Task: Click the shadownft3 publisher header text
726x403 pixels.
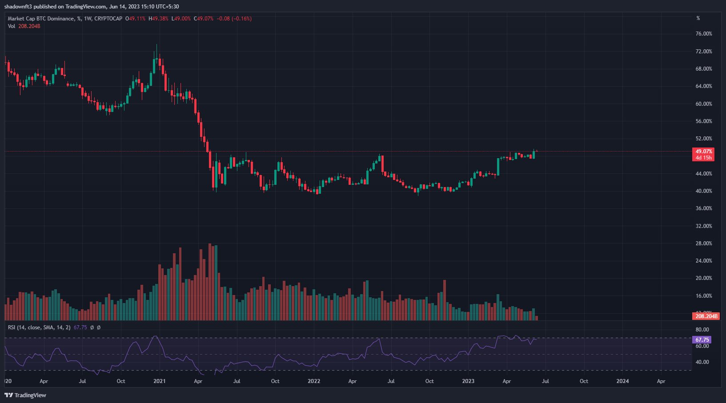Action: pos(92,7)
